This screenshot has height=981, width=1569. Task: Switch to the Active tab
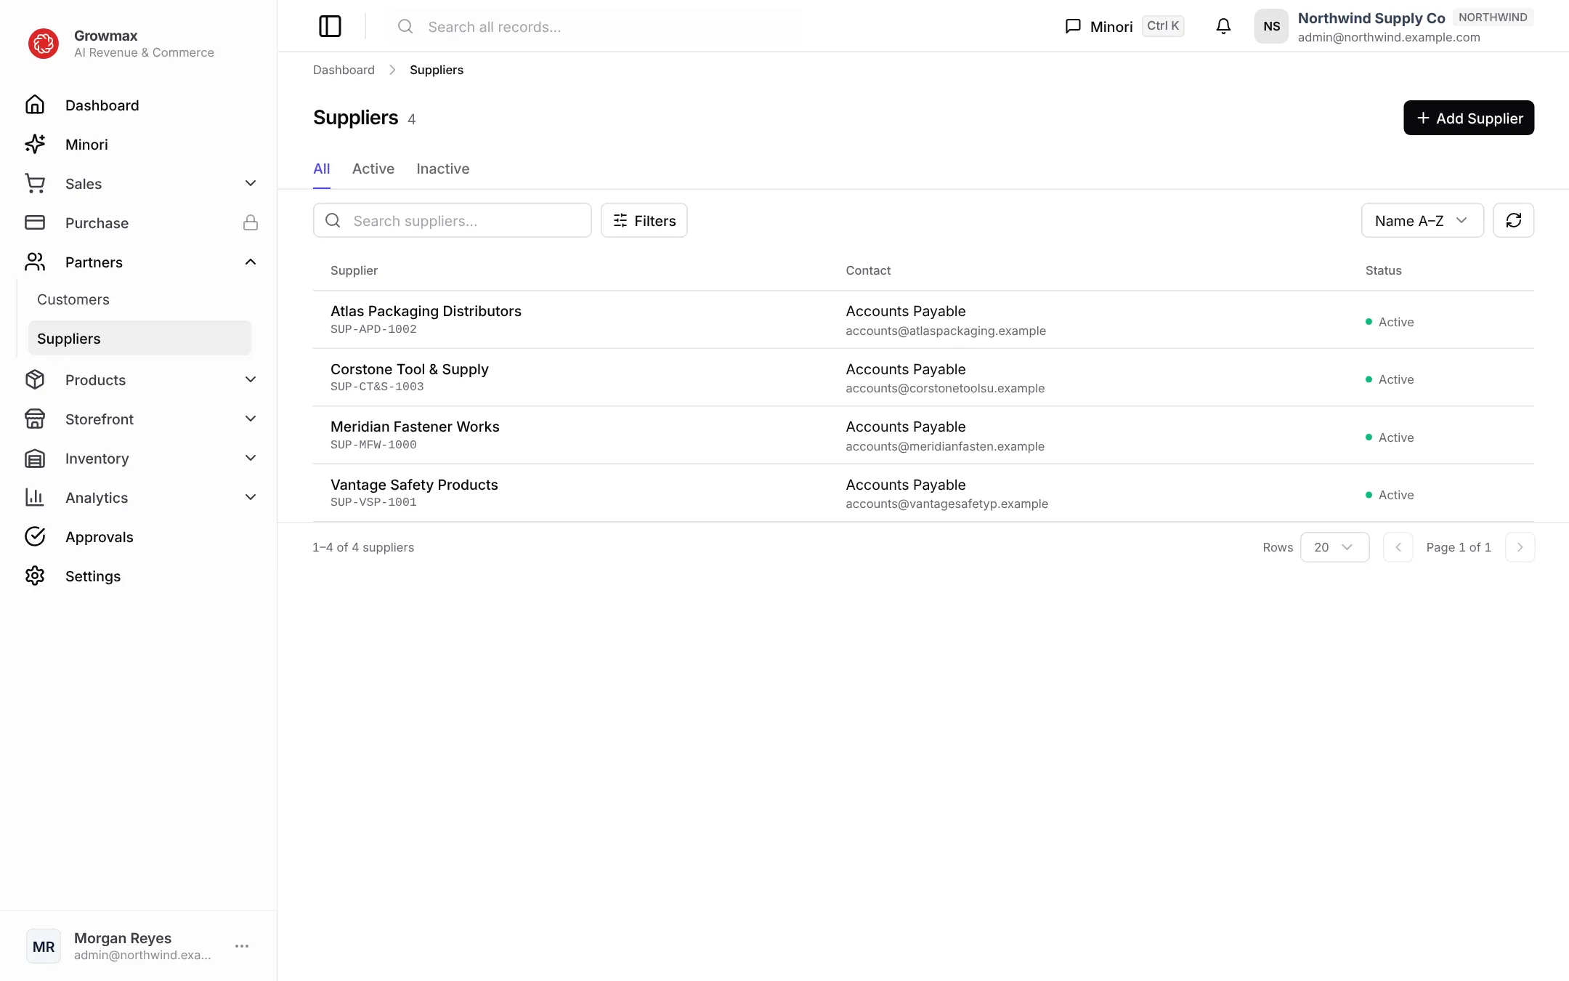coord(373,169)
